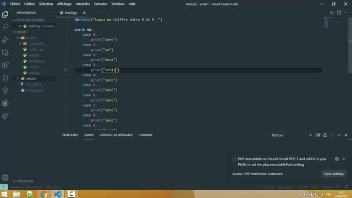Open PHP notification gear settings

(337, 159)
